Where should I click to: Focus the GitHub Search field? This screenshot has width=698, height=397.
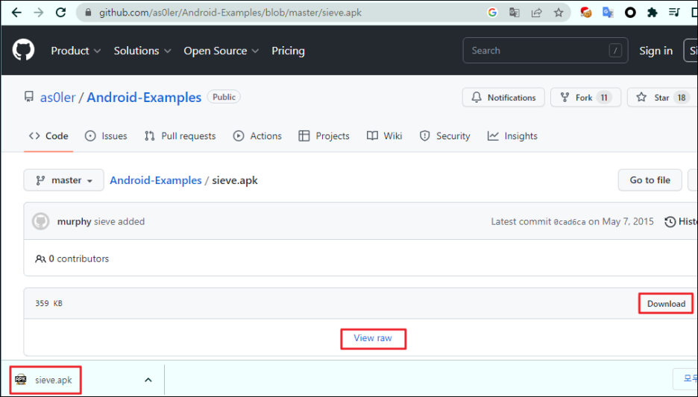point(545,51)
